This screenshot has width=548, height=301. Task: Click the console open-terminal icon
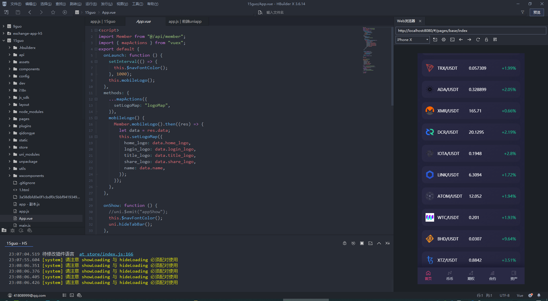[x=370, y=243]
